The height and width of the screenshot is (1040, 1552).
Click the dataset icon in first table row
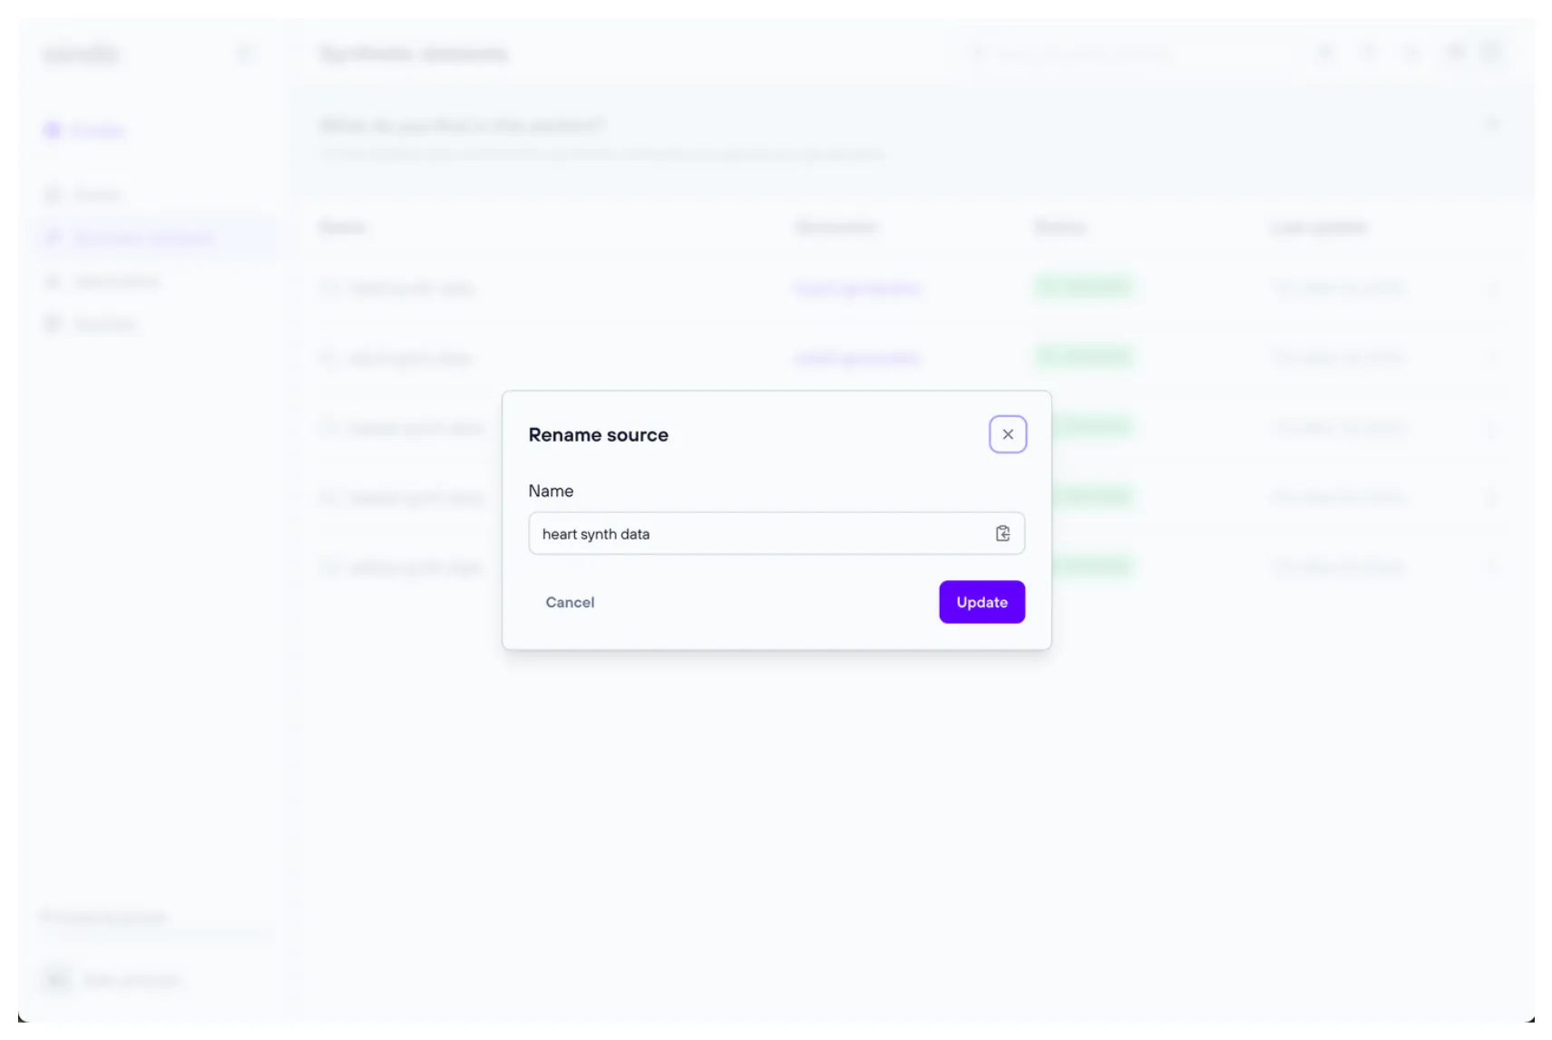tap(328, 287)
